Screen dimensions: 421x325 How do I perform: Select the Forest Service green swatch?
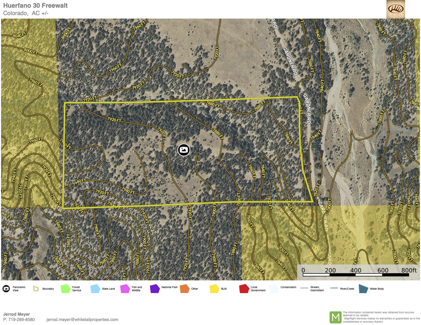tap(65, 289)
